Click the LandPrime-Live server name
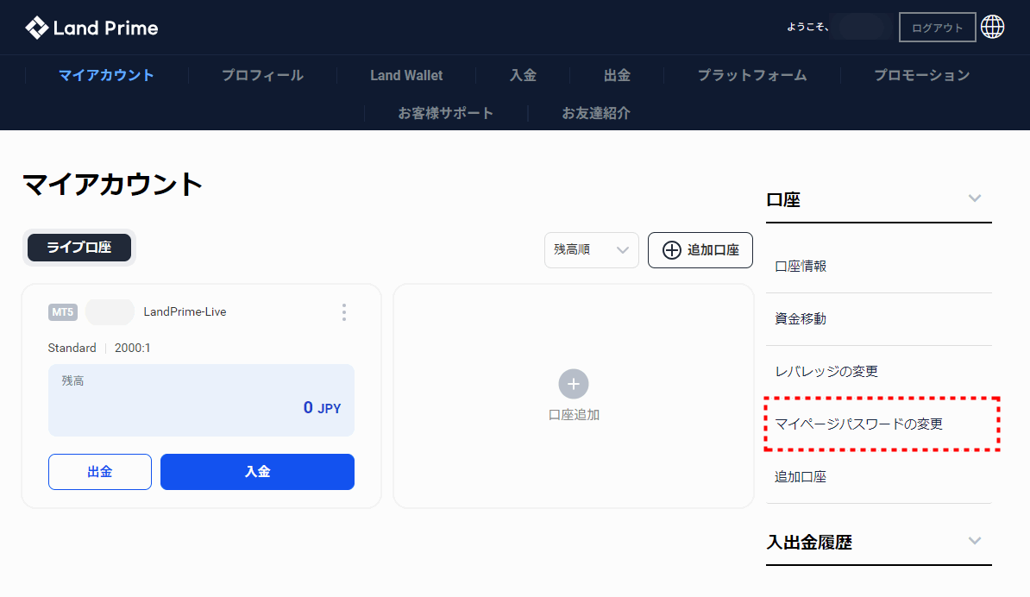The width and height of the screenshot is (1030, 597). (x=185, y=312)
